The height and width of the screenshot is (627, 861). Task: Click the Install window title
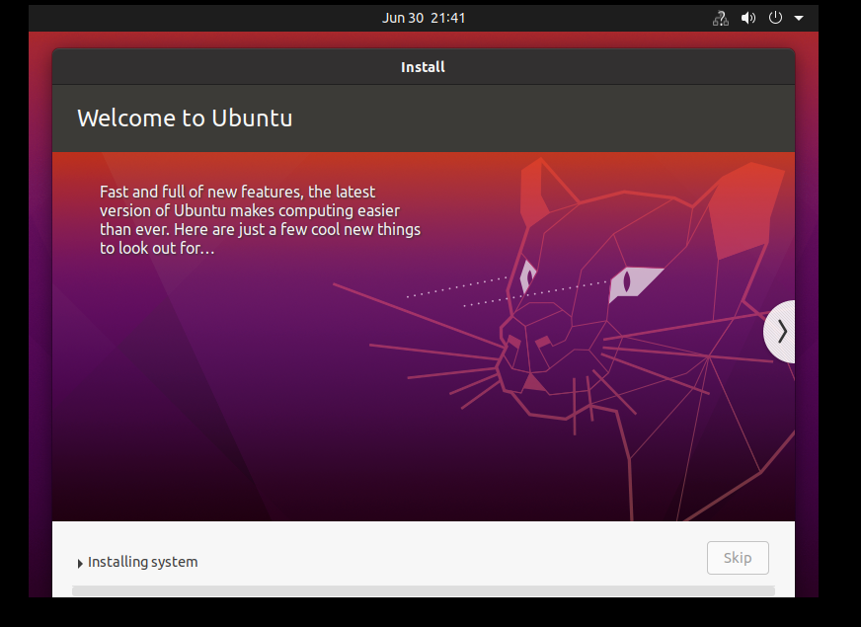[x=423, y=67]
